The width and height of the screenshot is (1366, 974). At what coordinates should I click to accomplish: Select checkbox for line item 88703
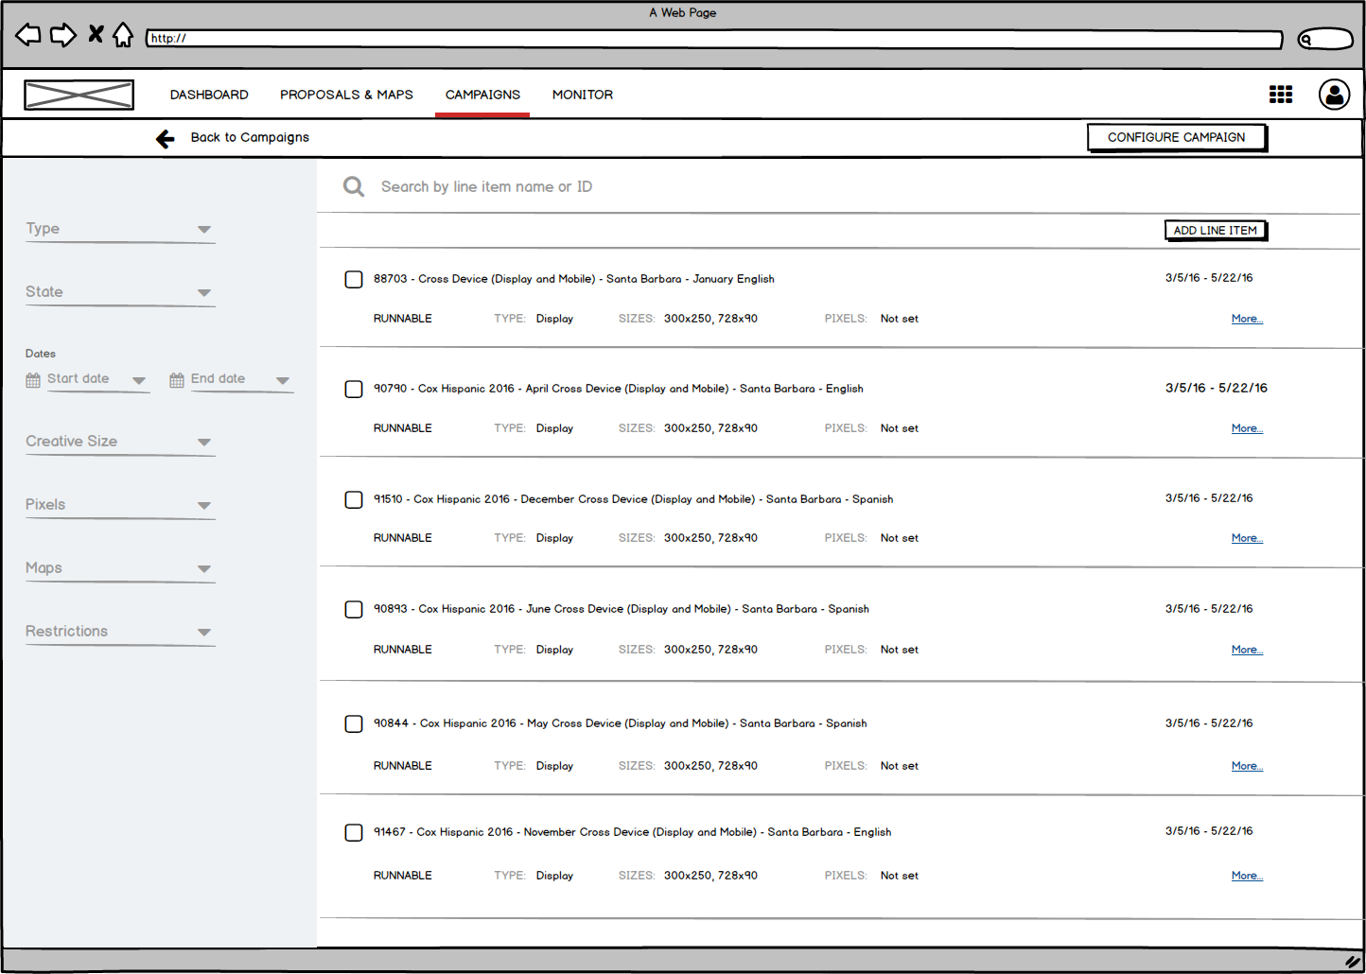pyautogui.click(x=354, y=280)
